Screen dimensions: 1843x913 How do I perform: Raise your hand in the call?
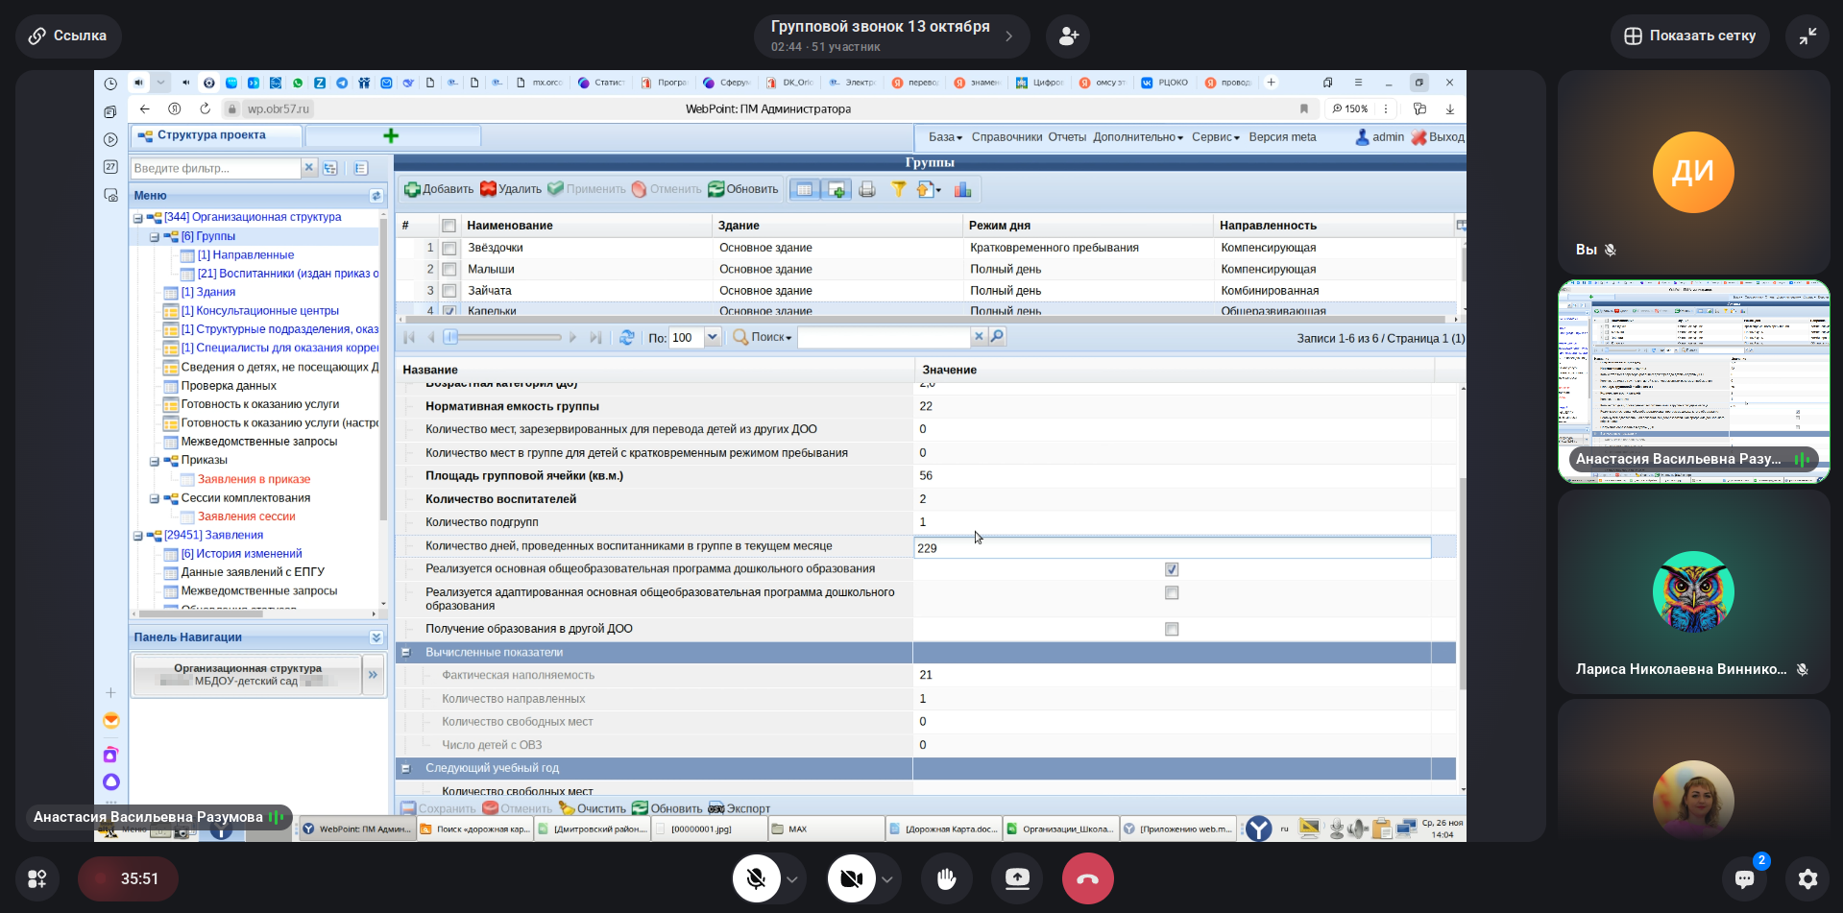[946, 878]
